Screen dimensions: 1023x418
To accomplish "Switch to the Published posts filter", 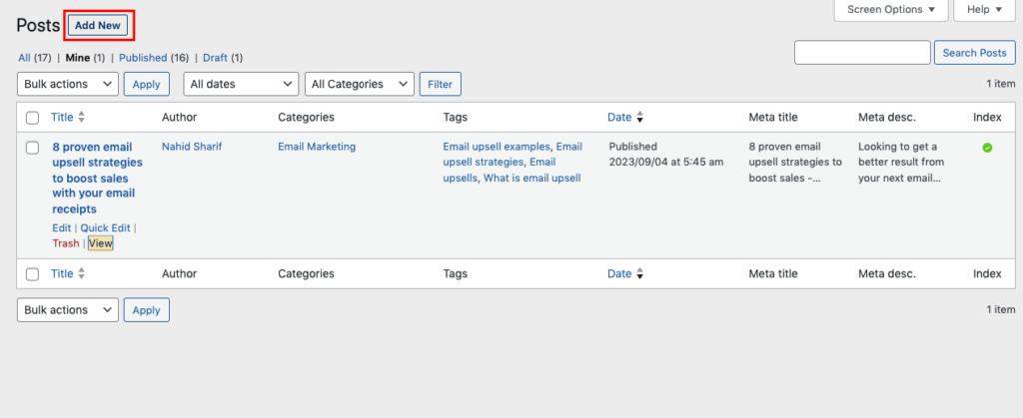I will pyautogui.click(x=143, y=57).
